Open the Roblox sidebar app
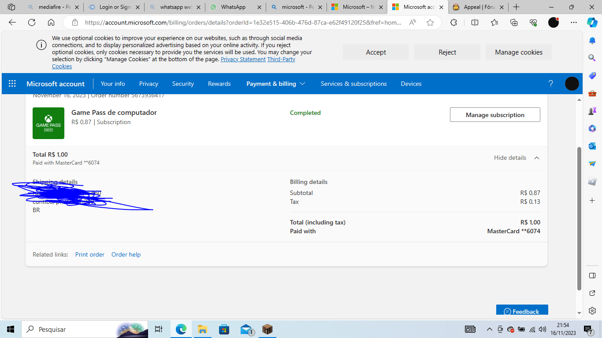The height and width of the screenshot is (338, 602). click(x=592, y=181)
